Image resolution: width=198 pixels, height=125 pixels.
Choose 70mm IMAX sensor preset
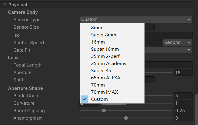(104, 92)
